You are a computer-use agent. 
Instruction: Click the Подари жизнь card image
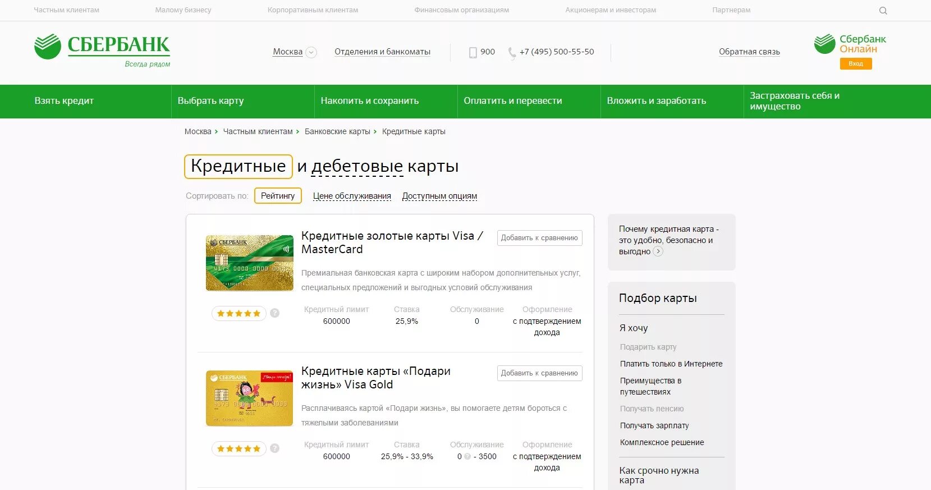coord(250,398)
